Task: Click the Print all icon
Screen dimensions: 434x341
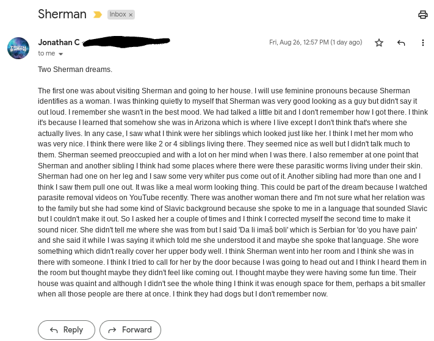Action: [x=422, y=15]
